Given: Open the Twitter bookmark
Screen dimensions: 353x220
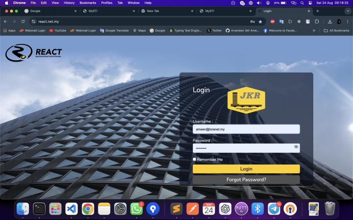Looking at the screenshot, I should click(x=214, y=30).
